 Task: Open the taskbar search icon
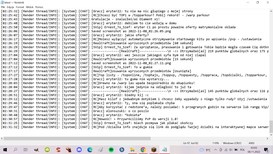15,150
